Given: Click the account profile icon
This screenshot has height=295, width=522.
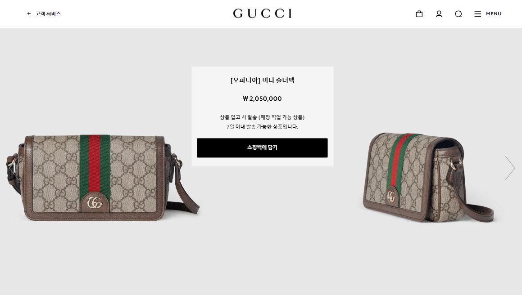Looking at the screenshot, I should tap(439, 13).
